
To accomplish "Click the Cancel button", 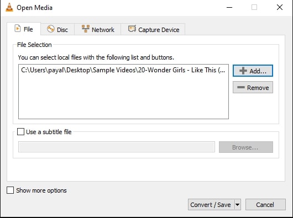I will coord(265,205).
